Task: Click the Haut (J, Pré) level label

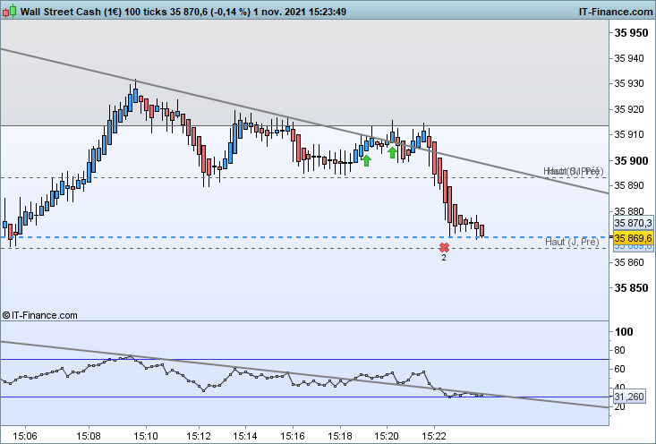Action: [x=572, y=242]
